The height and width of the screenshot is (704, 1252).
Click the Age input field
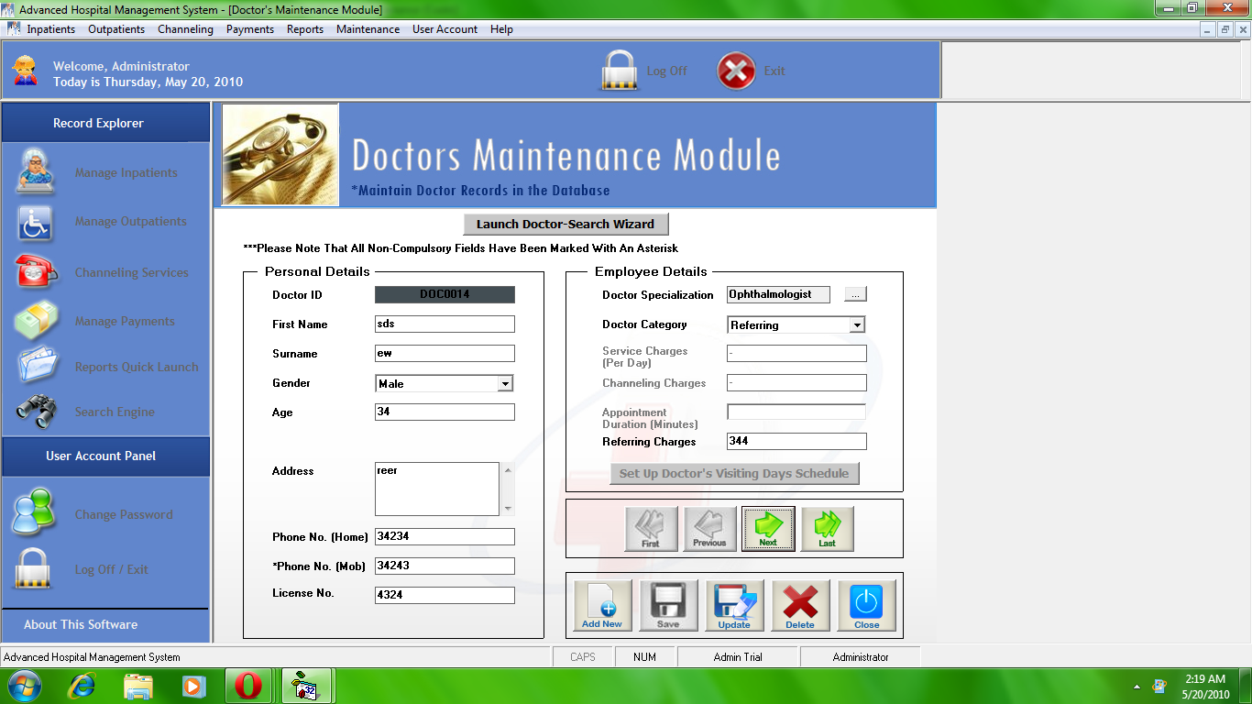pos(445,412)
